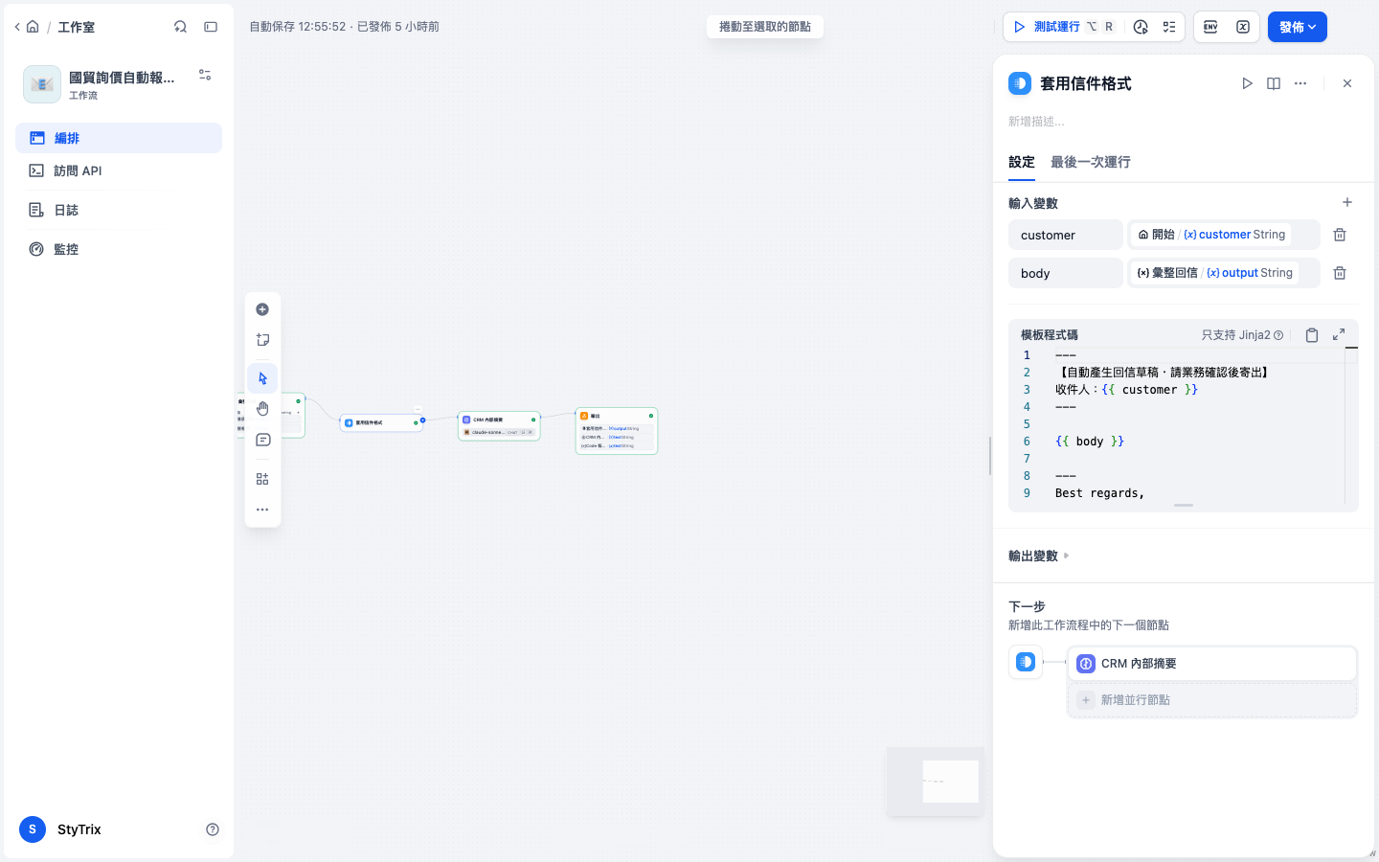
Task: Organize nodes with the layout tool icon
Action: 262,479
